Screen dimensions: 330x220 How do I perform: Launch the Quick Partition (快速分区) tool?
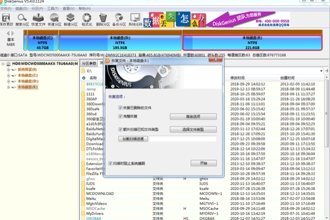pos(55,20)
